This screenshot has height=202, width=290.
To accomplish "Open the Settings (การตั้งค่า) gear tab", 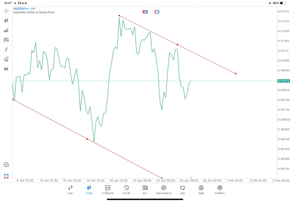I will pos(220,189).
